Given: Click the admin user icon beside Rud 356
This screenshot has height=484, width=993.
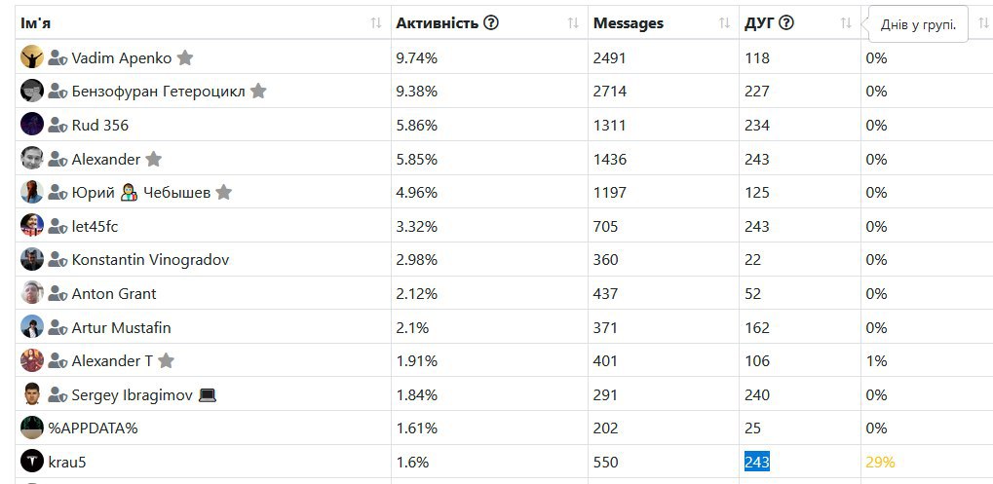Looking at the screenshot, I should [57, 126].
